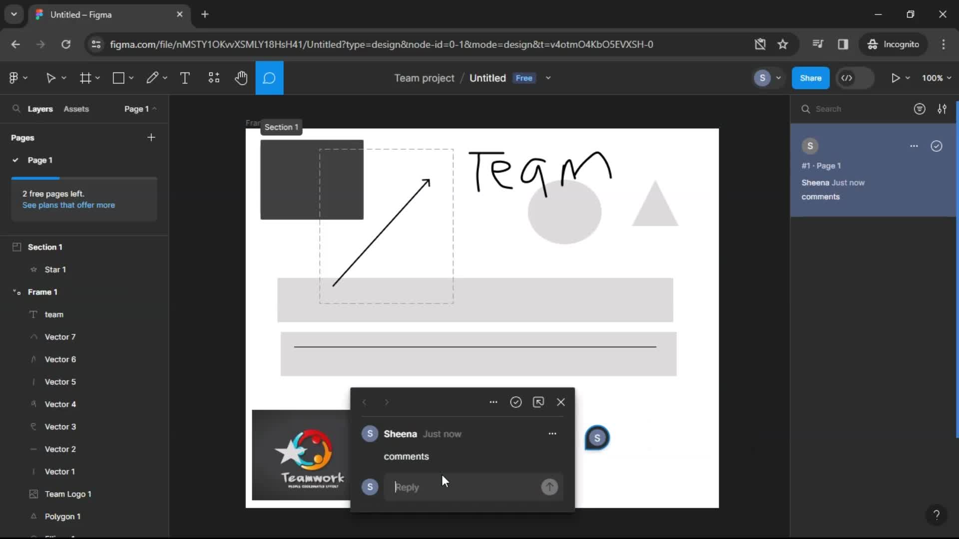Select the Comment/annotation tool
Screen dimensions: 959x539
pos(269,78)
